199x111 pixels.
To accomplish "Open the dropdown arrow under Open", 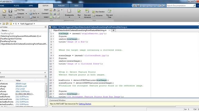I will coord(4,17).
